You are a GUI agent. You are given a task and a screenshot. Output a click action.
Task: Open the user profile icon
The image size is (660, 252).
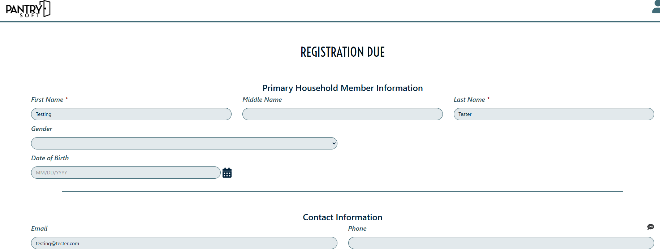656,7
